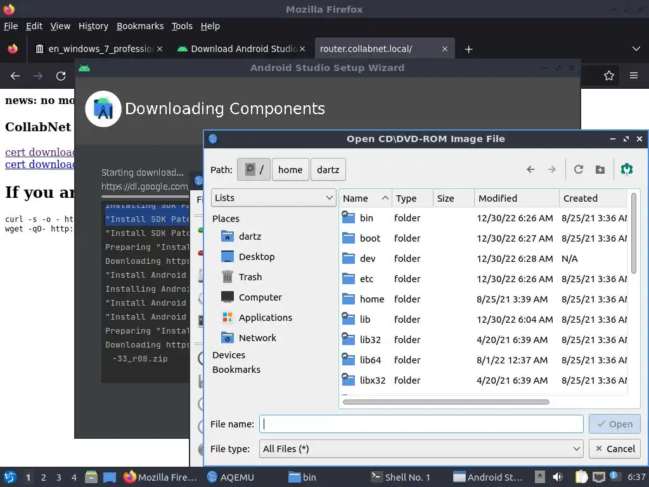Expand Bookmarks section in sidebar
The image size is (649, 487).
pos(236,370)
